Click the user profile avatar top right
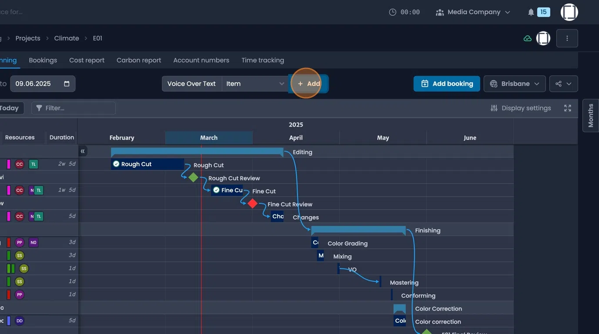Screen dimensions: 599x334 (x=569, y=12)
